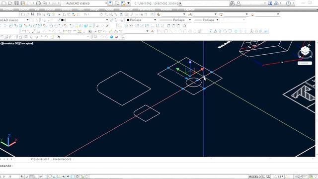The height and width of the screenshot is (179, 318).
Task: Click the black swatch in the PorCapa color control
Action: coord(128,20)
